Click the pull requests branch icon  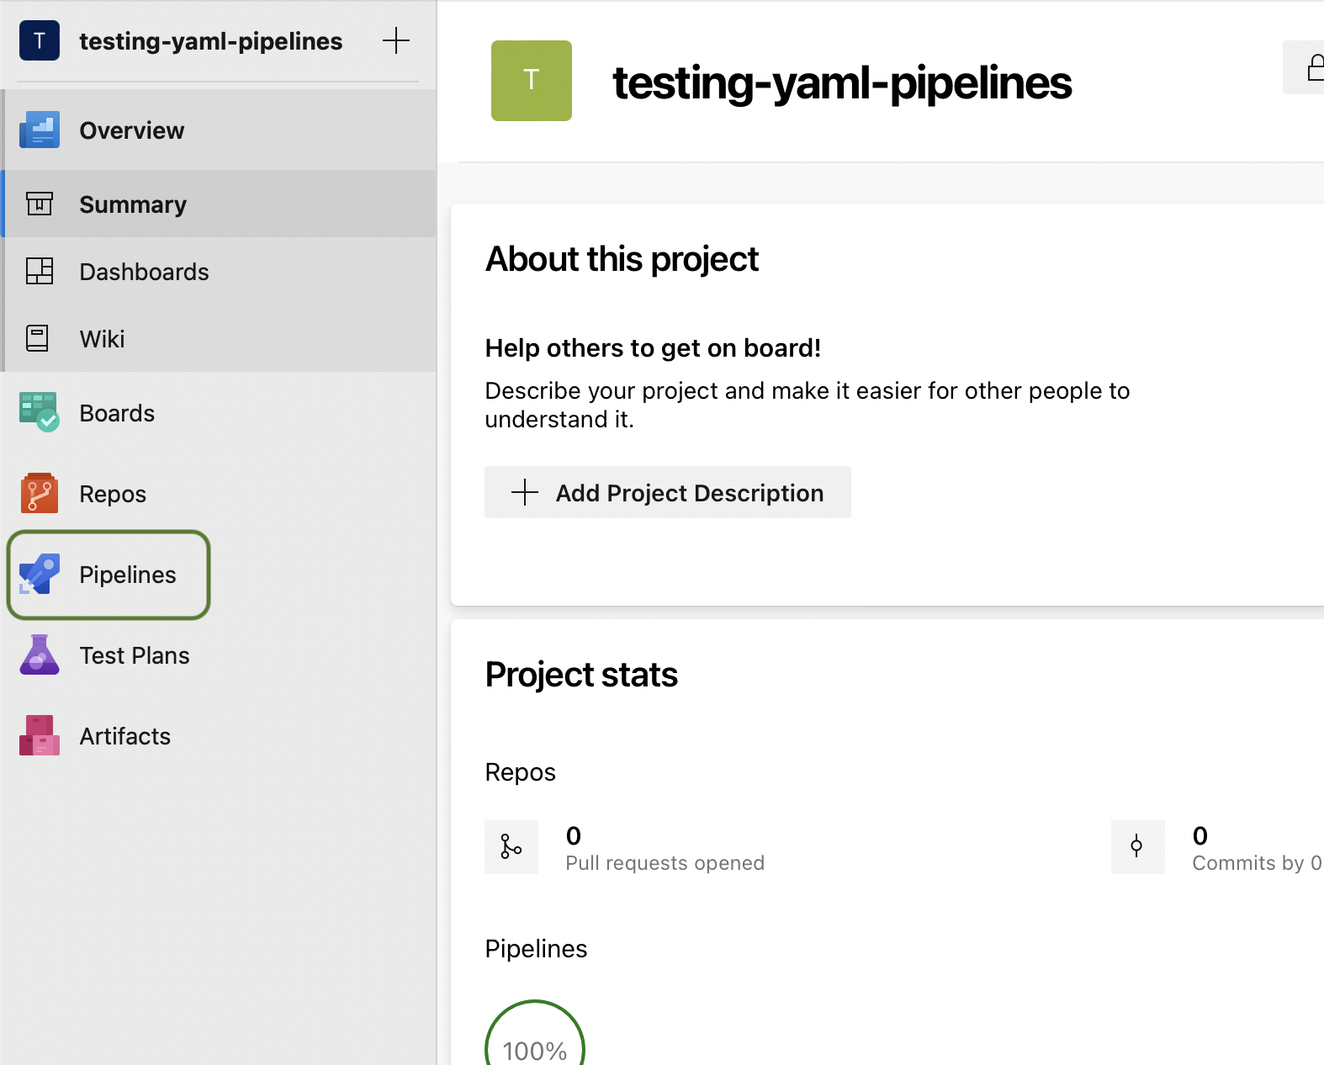click(511, 846)
